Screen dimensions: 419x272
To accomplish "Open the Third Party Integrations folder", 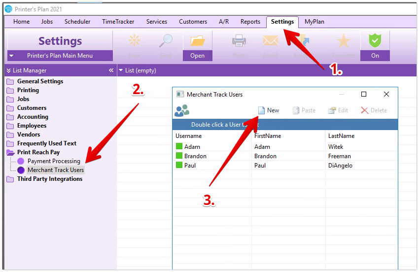I will coord(50,179).
